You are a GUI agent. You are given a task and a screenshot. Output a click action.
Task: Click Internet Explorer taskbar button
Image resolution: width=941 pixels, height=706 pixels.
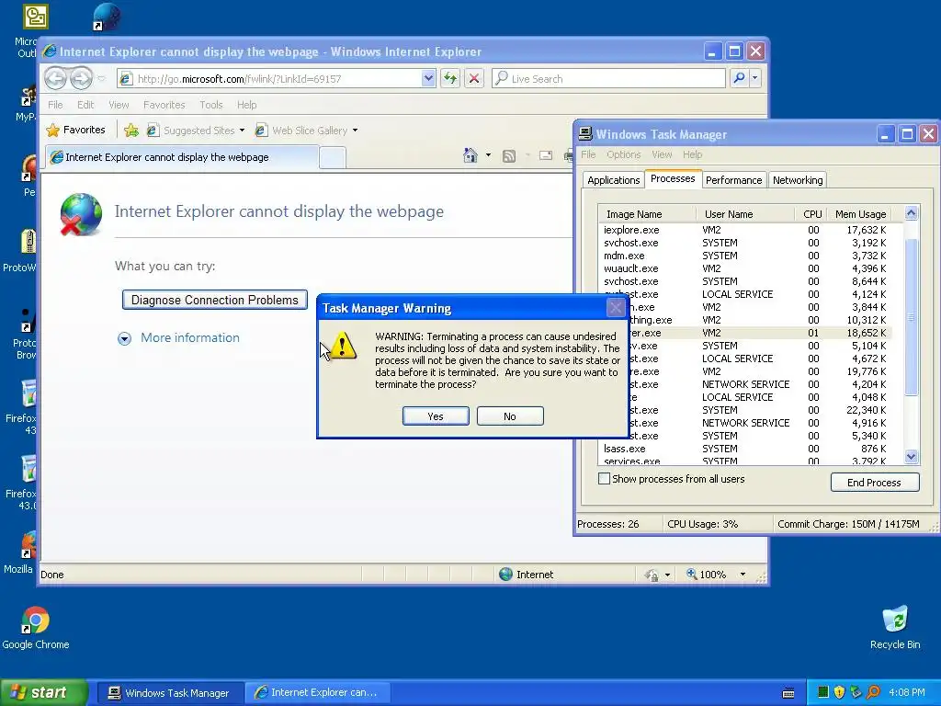317,693
